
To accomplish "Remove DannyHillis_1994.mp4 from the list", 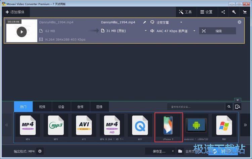I will pos(239,22).
